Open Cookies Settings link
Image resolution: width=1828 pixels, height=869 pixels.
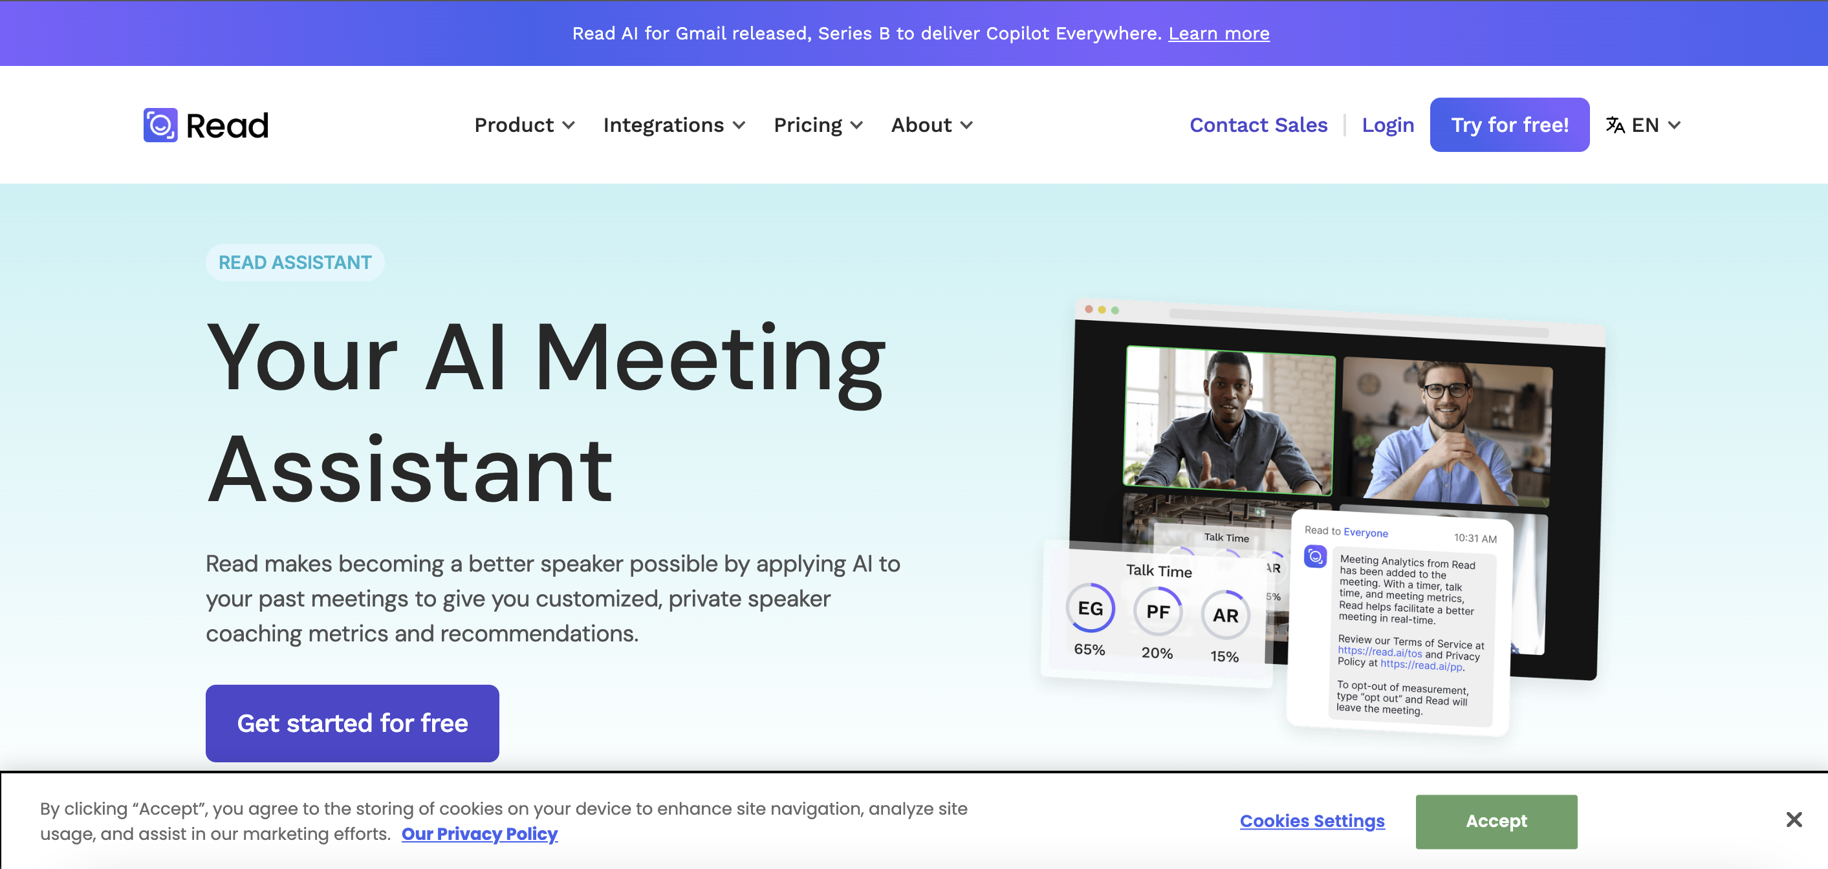coord(1312,821)
